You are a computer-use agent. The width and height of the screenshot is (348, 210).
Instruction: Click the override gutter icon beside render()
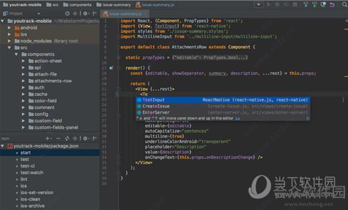coord(111,68)
